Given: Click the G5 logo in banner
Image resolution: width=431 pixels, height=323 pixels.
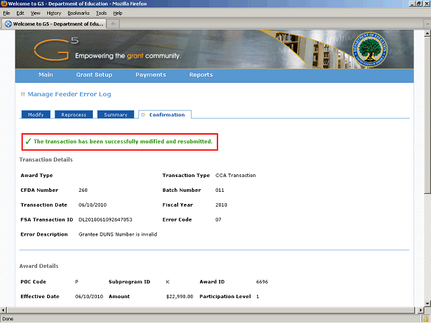Looking at the screenshot, I should [x=56, y=48].
